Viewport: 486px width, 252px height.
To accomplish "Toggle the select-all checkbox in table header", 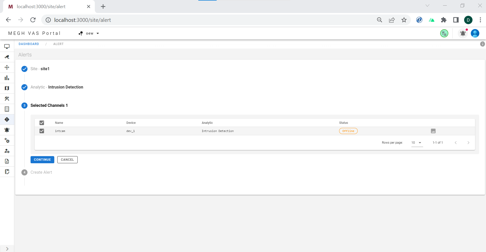I will [x=42, y=123].
